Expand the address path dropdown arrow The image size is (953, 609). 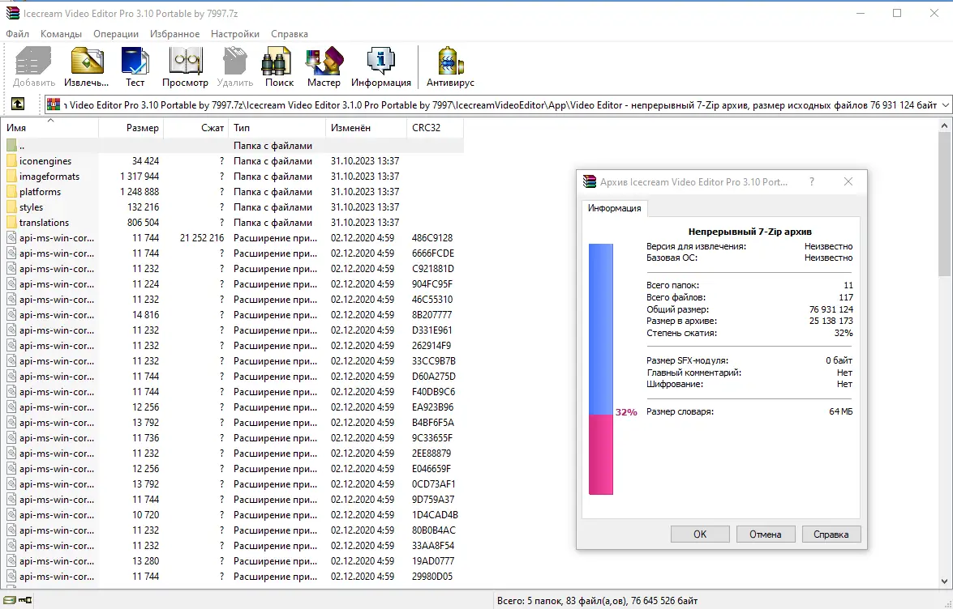pos(945,105)
